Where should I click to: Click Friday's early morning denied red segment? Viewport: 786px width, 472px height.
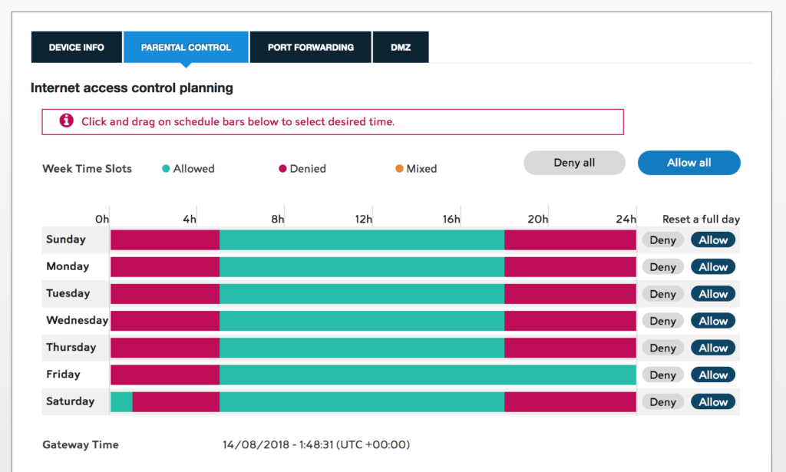pyautogui.click(x=165, y=375)
